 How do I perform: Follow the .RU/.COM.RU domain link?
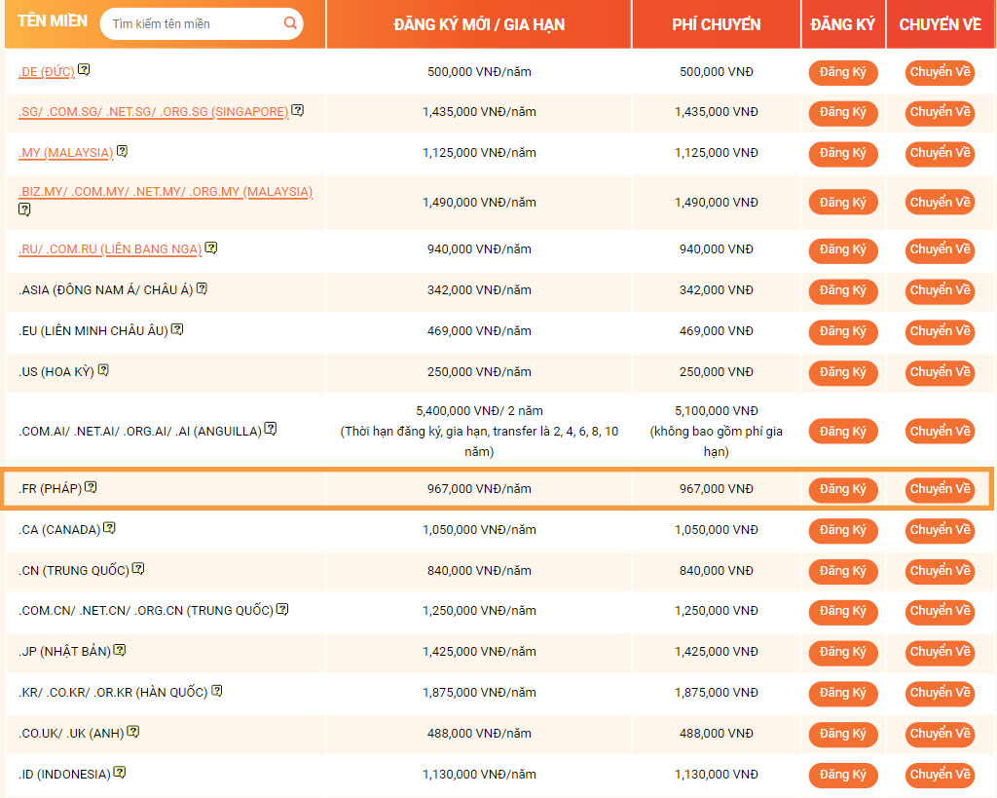110,249
